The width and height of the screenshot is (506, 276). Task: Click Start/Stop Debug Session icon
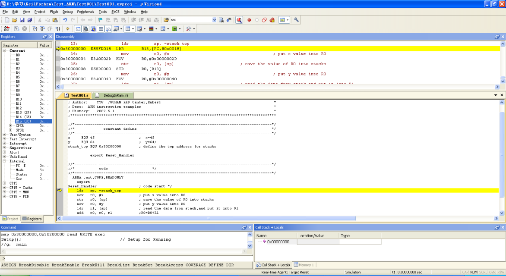(239, 20)
